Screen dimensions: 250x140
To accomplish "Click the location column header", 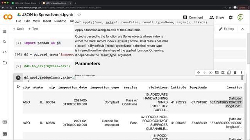I will tap(235, 87).
